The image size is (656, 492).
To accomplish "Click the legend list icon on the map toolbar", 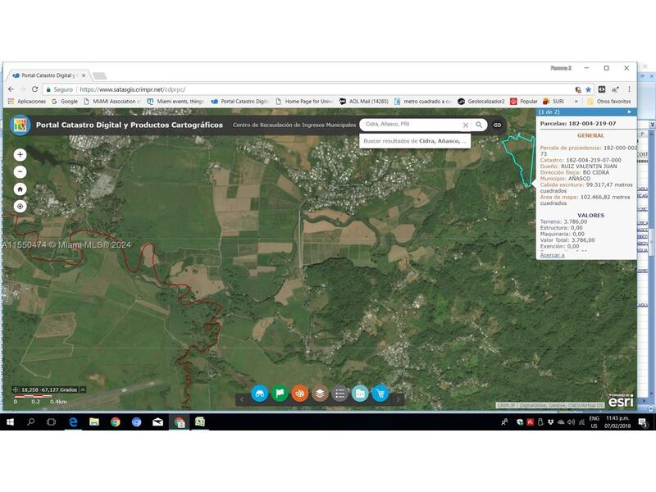I will click(x=338, y=394).
